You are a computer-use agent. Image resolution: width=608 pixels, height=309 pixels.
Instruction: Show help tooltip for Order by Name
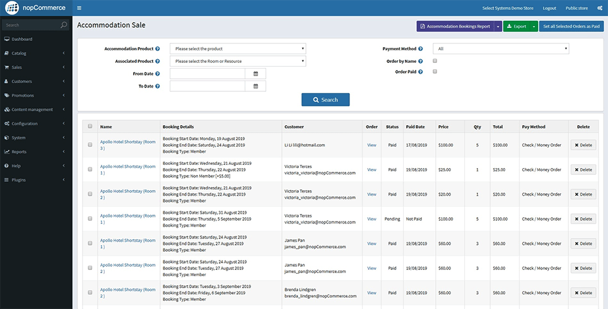[420, 61]
